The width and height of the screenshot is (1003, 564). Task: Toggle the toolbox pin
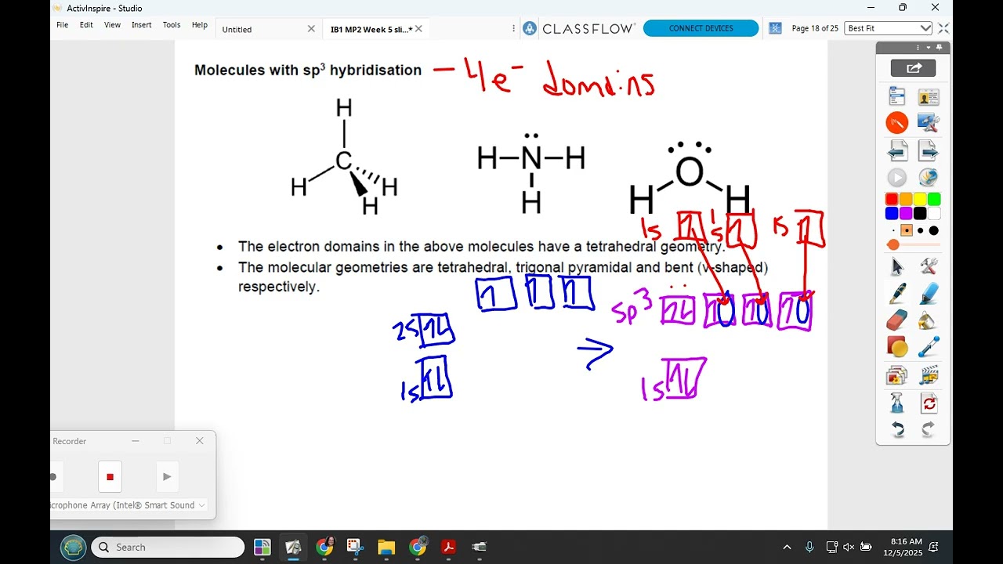click(x=940, y=48)
